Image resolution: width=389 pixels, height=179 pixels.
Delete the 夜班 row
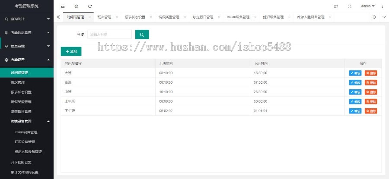pos(371,82)
